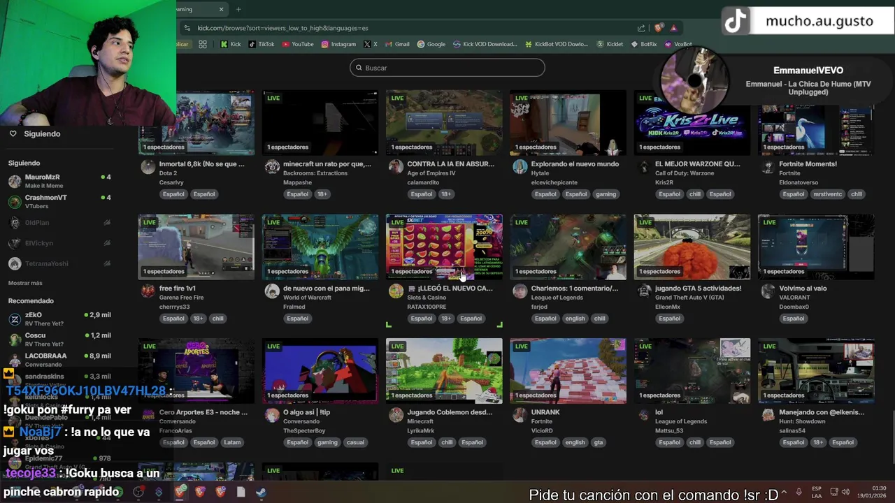This screenshot has width=895, height=503.
Task: Click the site settings icon beside URL
Action: pos(186,28)
